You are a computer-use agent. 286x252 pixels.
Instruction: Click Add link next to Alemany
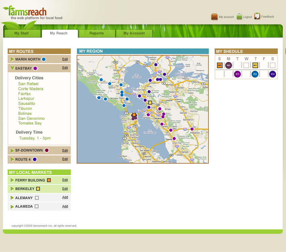click(65, 197)
